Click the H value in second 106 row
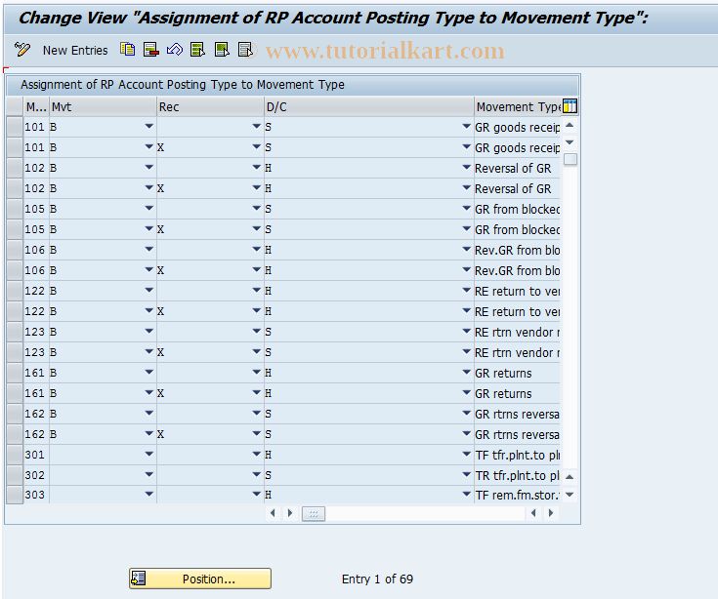The width and height of the screenshot is (718, 599). pyautogui.click(x=268, y=270)
